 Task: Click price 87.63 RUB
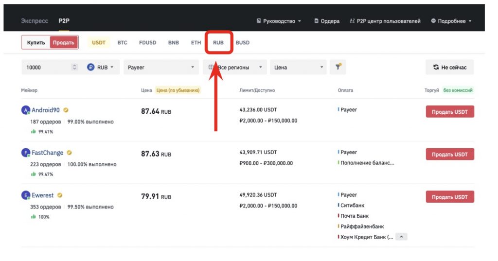pos(156,154)
